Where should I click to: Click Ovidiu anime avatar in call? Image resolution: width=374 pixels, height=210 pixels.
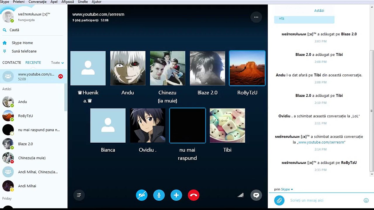tap(148, 125)
